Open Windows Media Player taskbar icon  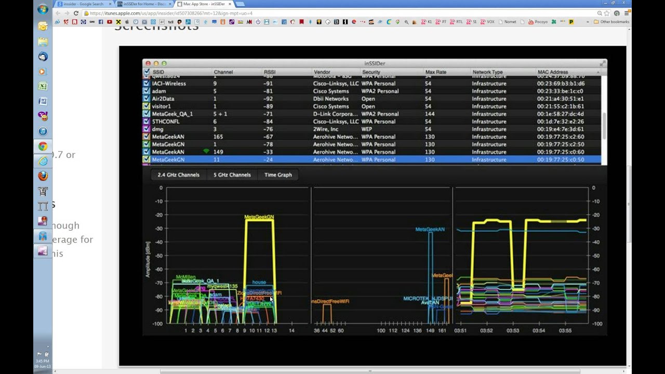(x=43, y=71)
